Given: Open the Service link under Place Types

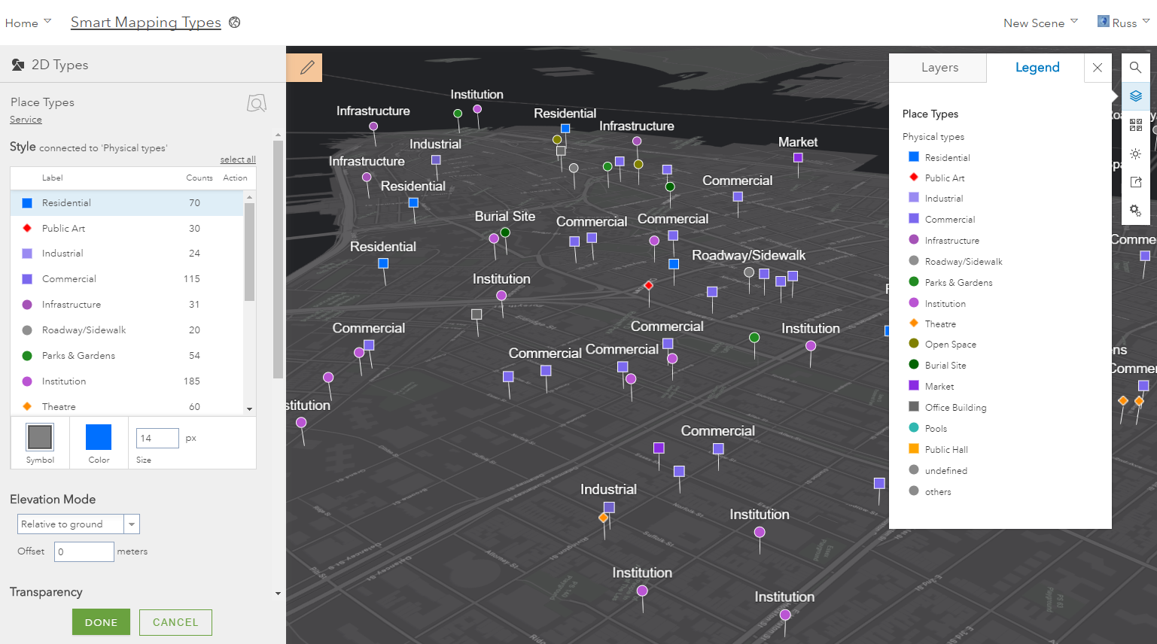Looking at the screenshot, I should 26,120.
